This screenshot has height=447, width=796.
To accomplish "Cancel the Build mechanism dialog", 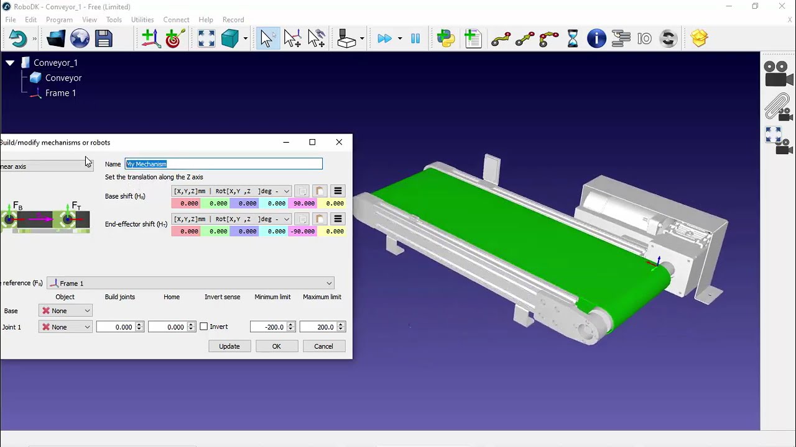I will tap(323, 346).
